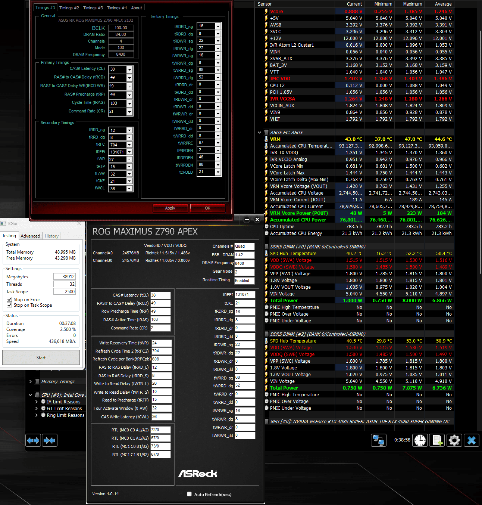This screenshot has height=505, width=482.
Task: Open the About tab in MemTweakIt
Action: (137, 8)
